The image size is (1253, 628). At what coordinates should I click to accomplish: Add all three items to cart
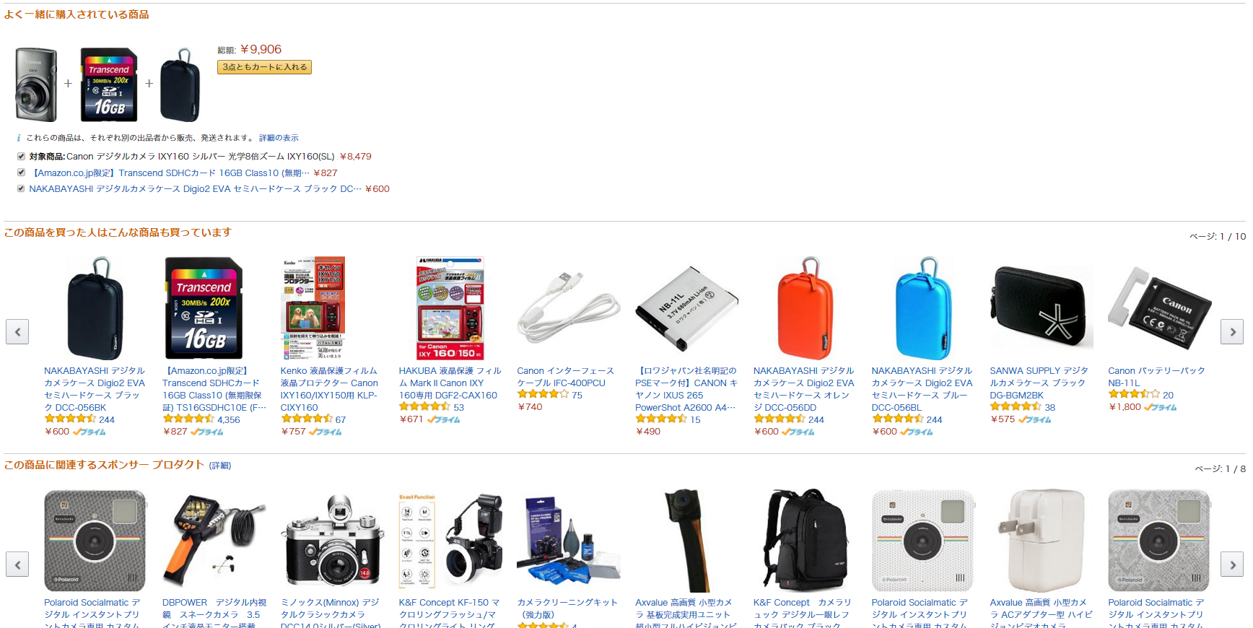pyautogui.click(x=264, y=67)
